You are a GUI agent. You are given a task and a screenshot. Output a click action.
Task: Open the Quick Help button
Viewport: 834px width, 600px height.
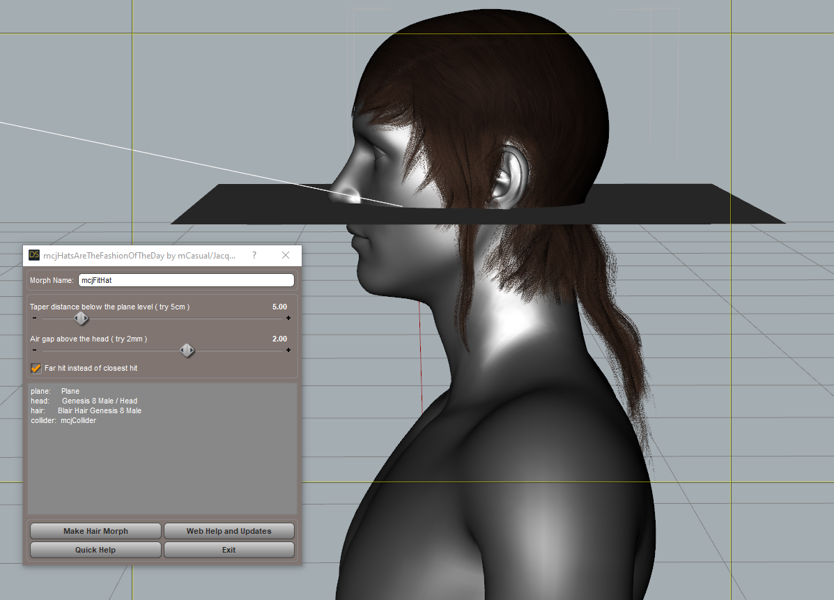95,550
